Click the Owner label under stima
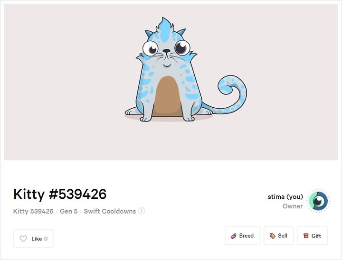342x260 pixels. coord(293,206)
